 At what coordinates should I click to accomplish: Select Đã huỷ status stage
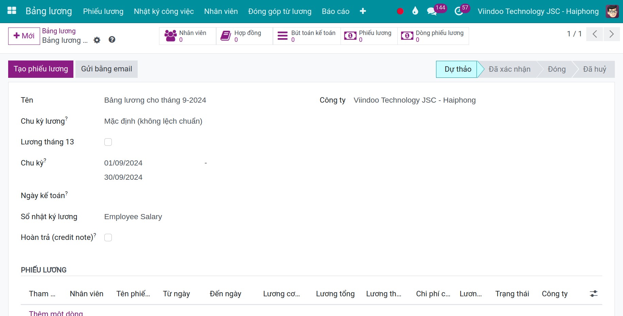tap(594, 69)
